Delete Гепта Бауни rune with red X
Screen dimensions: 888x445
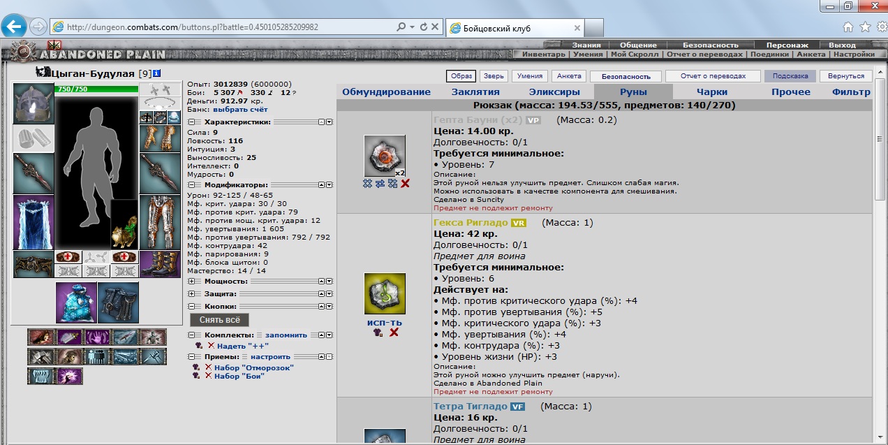point(405,184)
